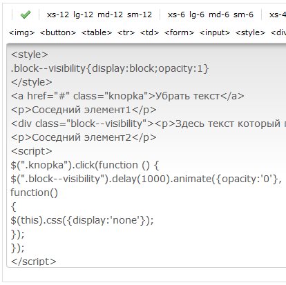
Task: Insert the <input> tag
Action: 215,32
